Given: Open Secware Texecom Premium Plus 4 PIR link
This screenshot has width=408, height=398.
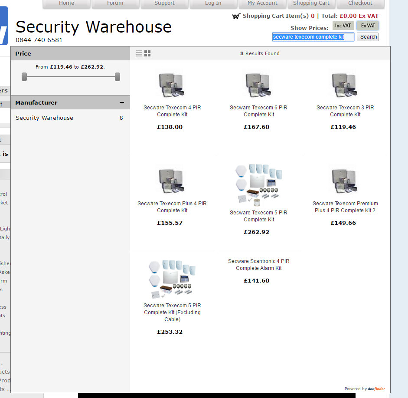Looking at the screenshot, I should click(x=345, y=207).
